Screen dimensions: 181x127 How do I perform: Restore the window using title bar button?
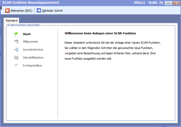168,3
